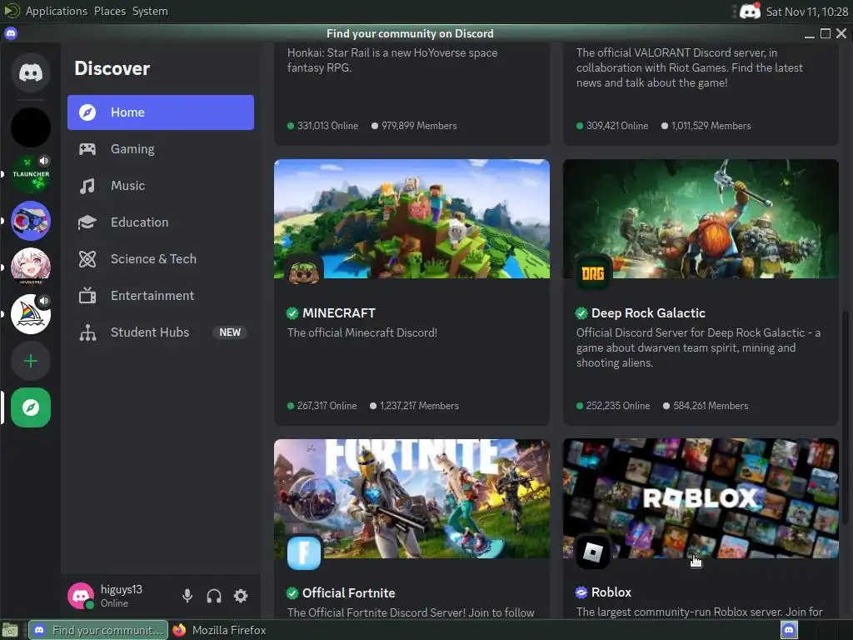Image resolution: width=853 pixels, height=640 pixels.
Task: Click the "1,011,529 Members" text
Action: [711, 126]
